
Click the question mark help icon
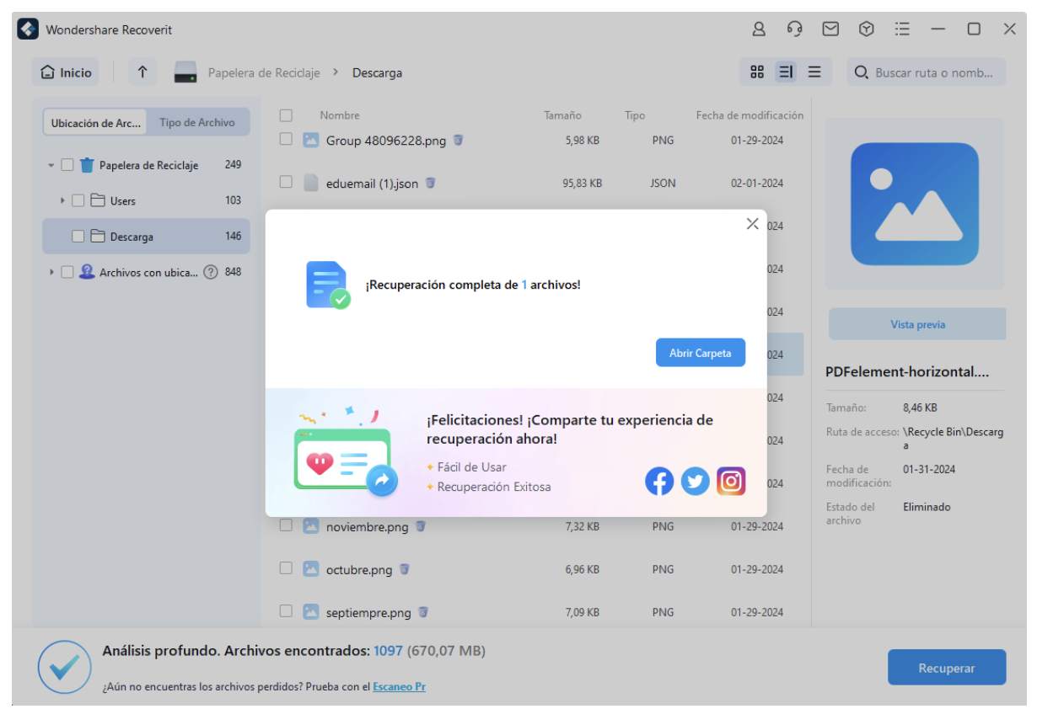coord(211,272)
